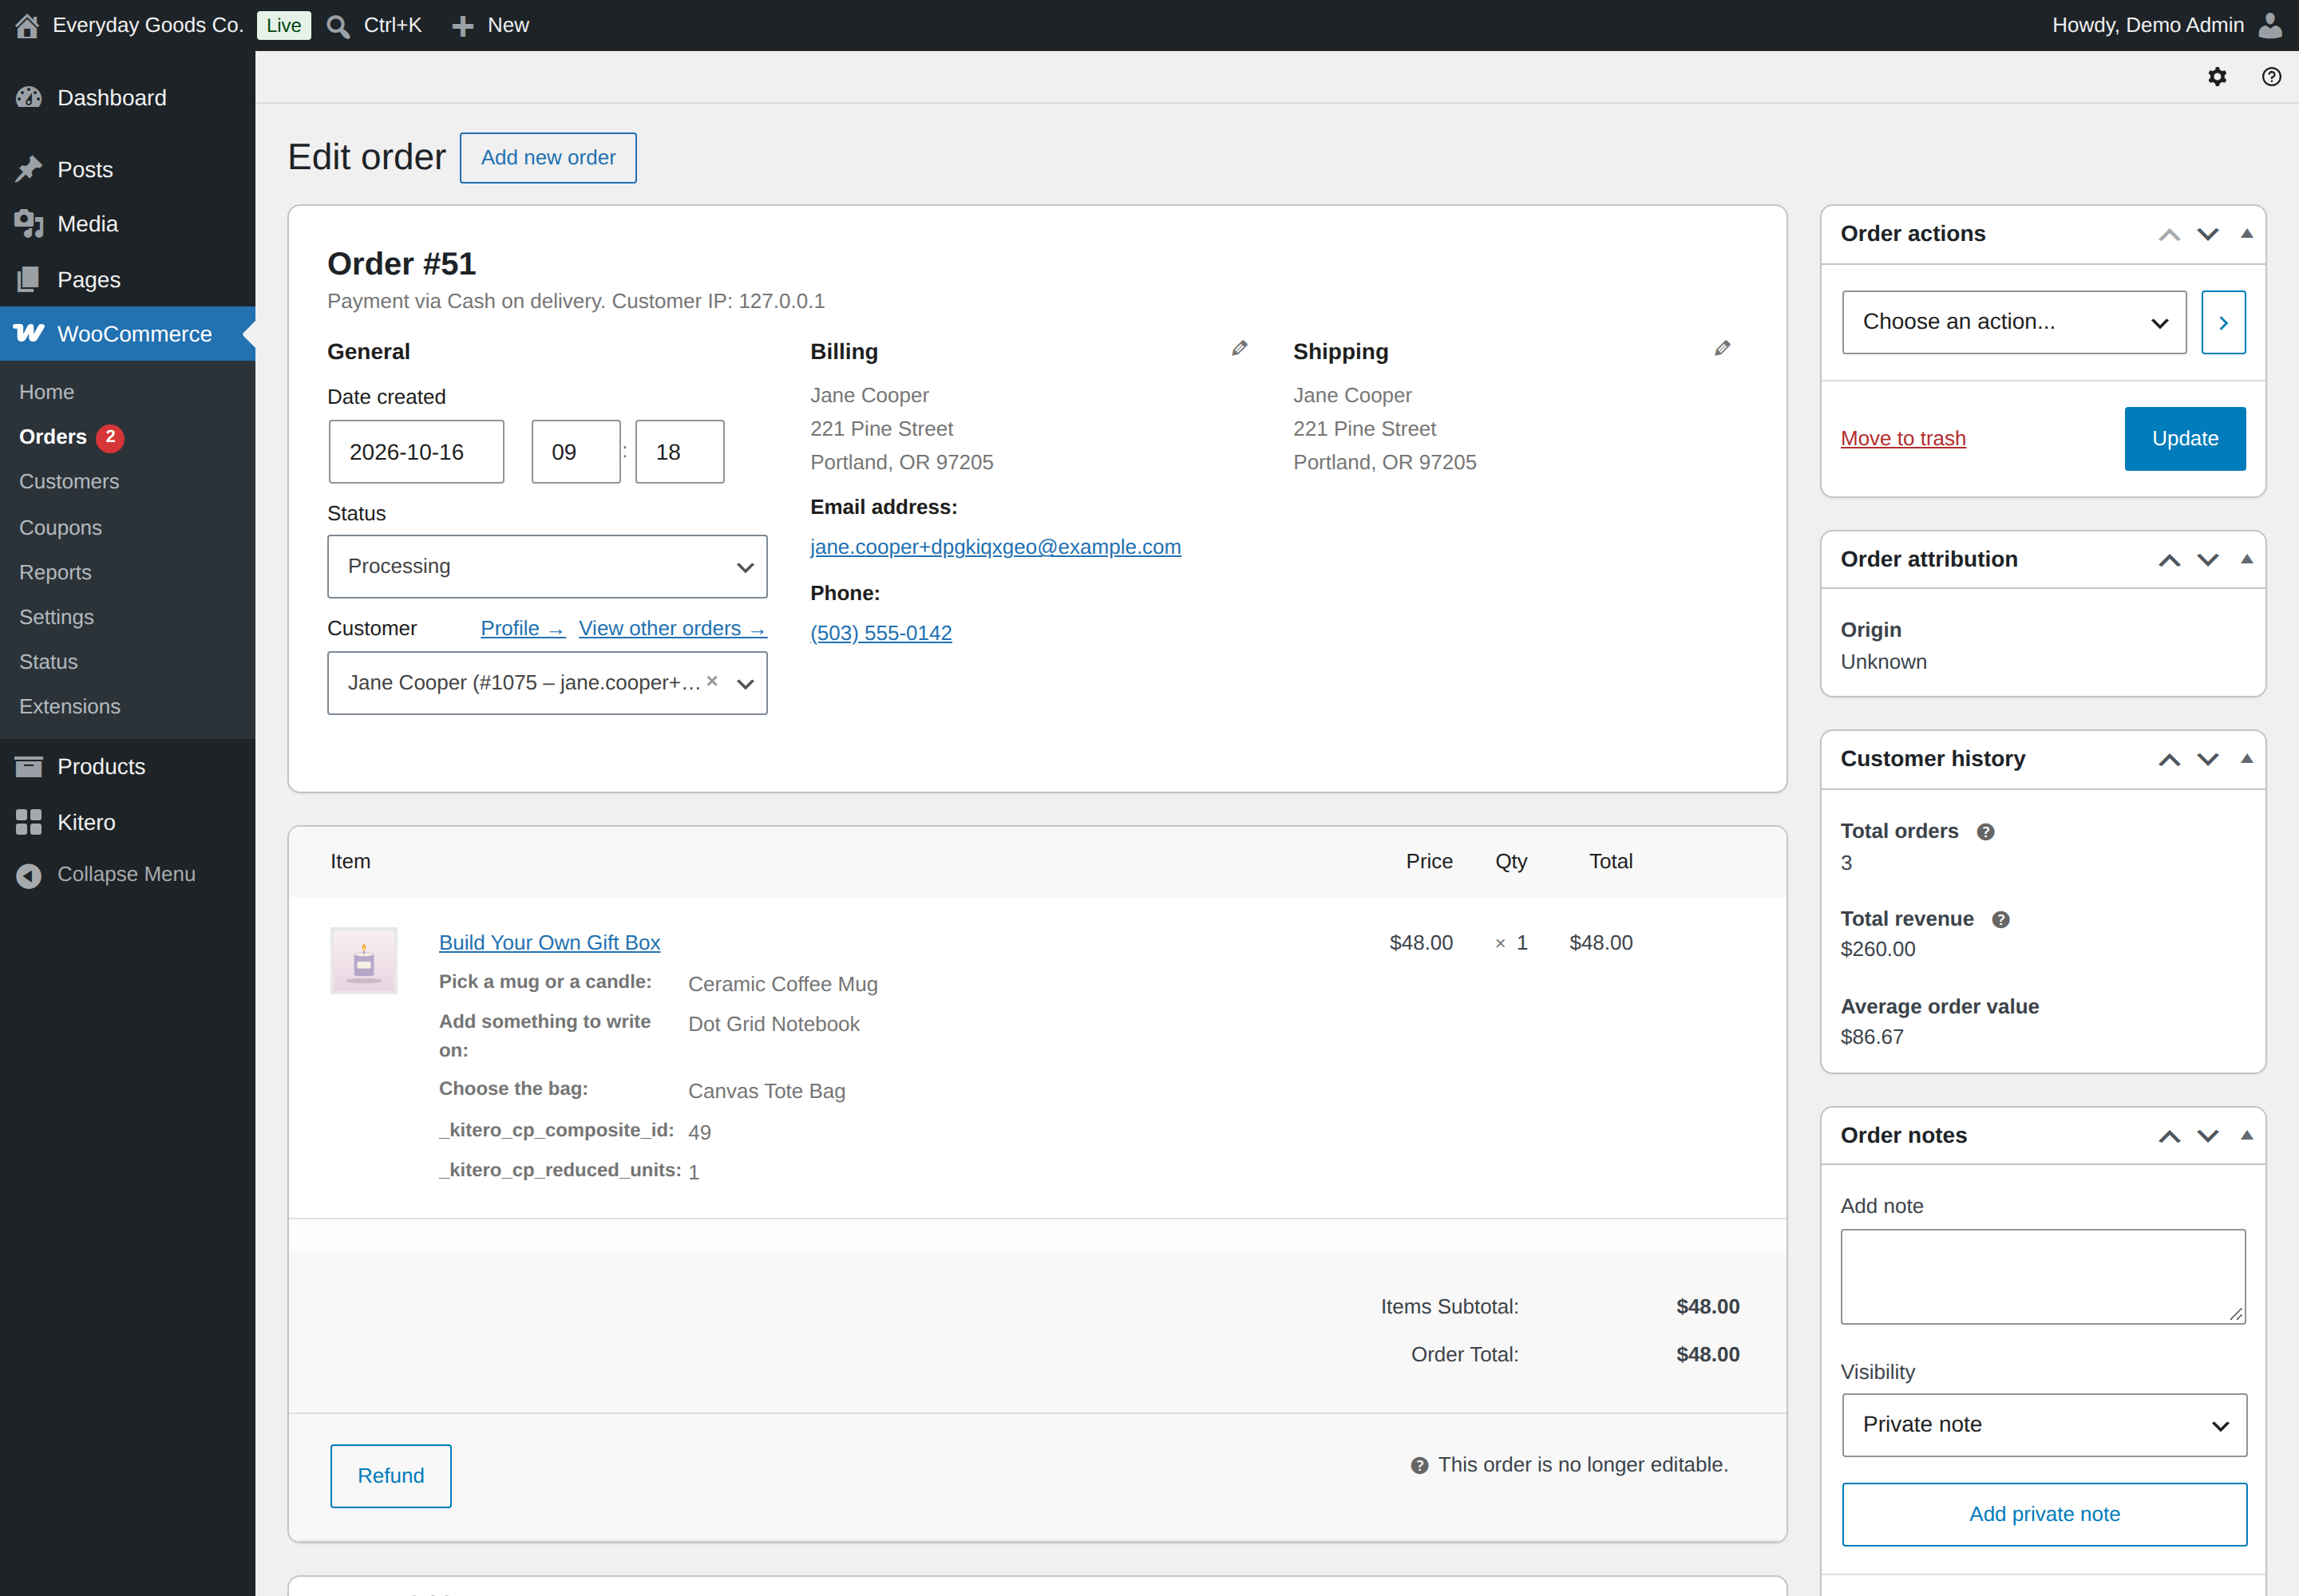The width and height of the screenshot is (2299, 1596).
Task: Click the plus icon for New
Action: (462, 26)
